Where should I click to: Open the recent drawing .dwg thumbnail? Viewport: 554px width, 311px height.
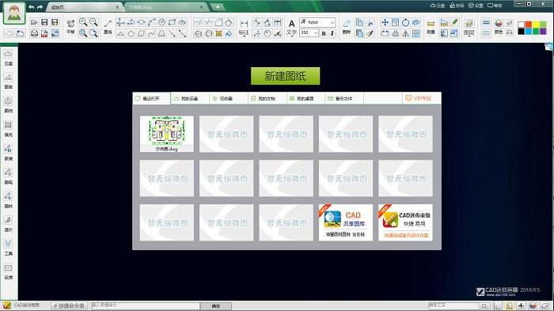167,134
